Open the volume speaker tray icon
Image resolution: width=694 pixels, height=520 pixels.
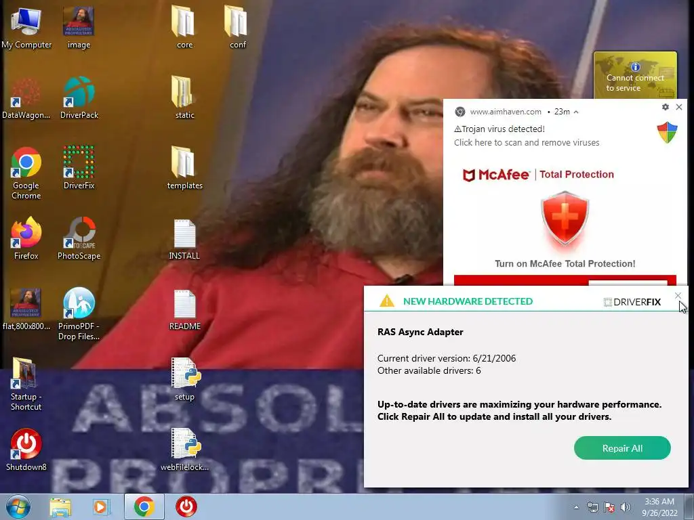tap(626, 508)
